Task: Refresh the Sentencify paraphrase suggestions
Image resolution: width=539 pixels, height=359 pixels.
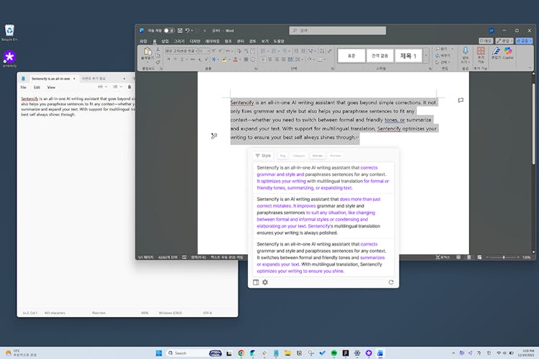Action: coord(391,282)
